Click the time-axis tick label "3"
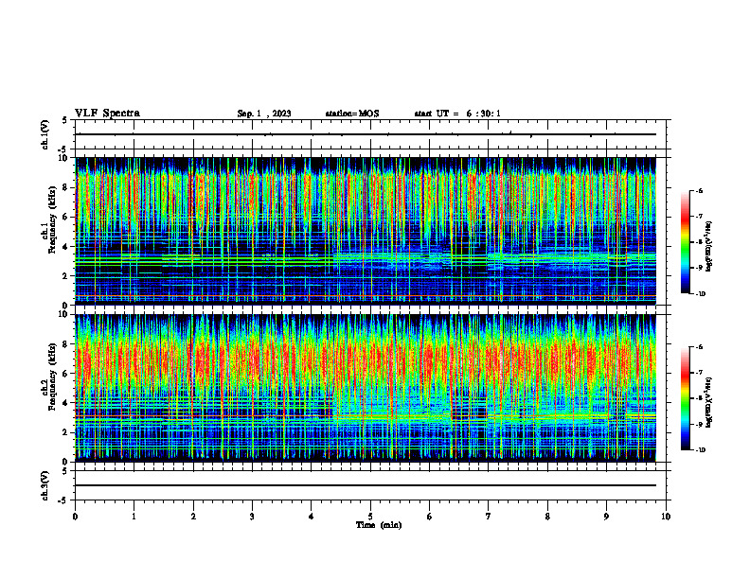The width and height of the screenshot is (750, 579). [x=252, y=517]
